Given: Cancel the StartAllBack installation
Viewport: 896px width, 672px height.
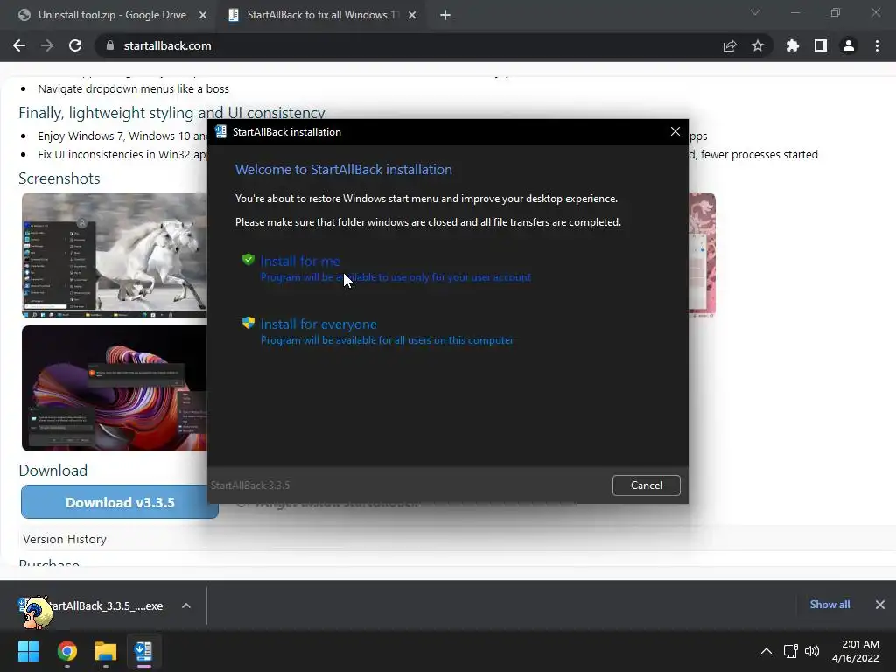Looking at the screenshot, I should point(647,485).
